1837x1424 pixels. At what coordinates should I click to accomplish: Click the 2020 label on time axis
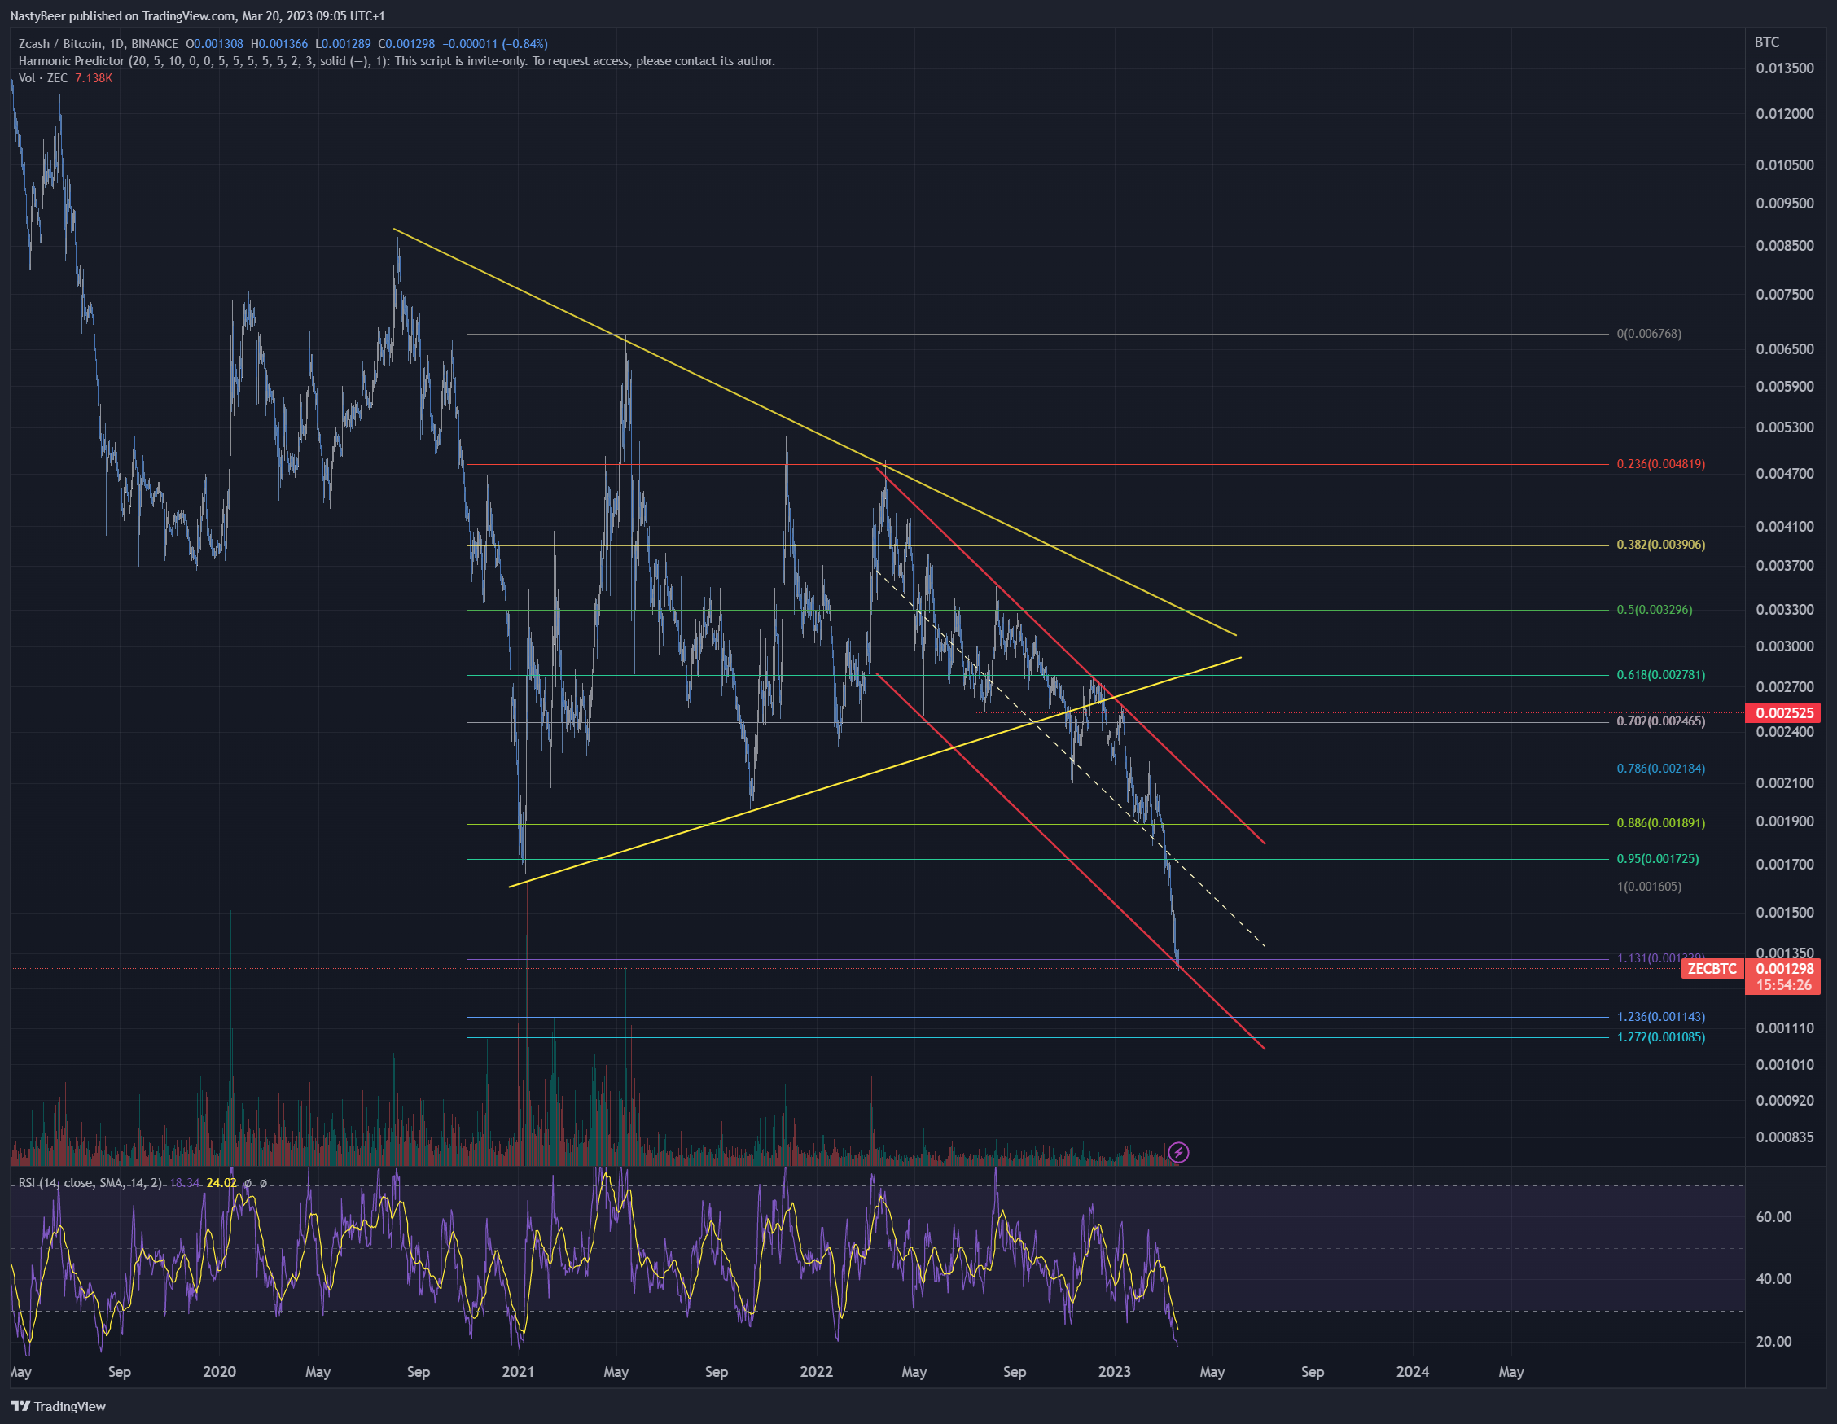[220, 1372]
